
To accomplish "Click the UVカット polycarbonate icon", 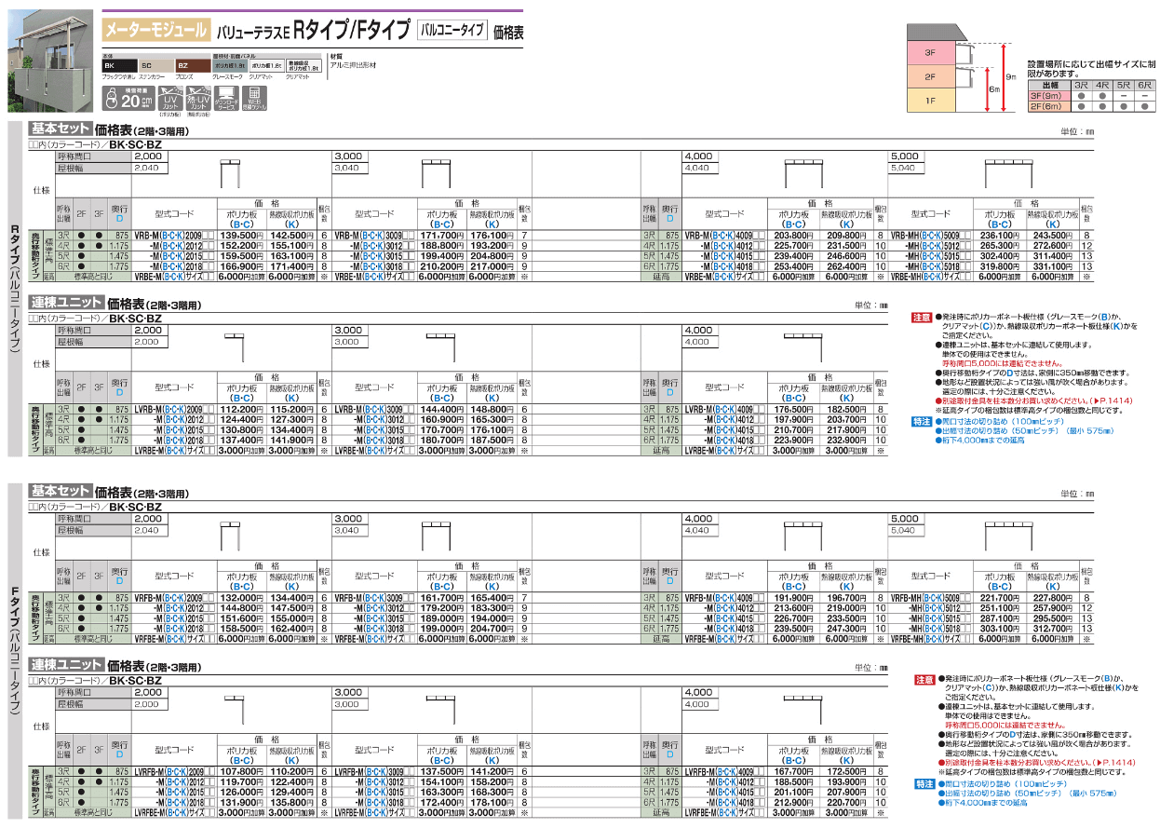I will click(x=169, y=98).
